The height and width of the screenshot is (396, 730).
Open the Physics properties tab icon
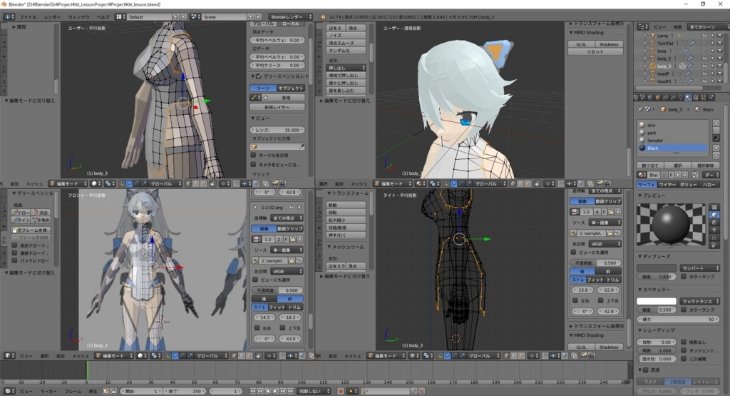pos(711,97)
